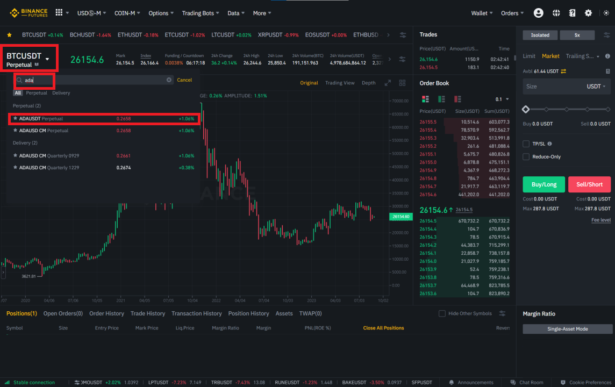Viewport: 615px width, 387px height.
Task: Switch chart to Depth tab
Action: click(368, 83)
